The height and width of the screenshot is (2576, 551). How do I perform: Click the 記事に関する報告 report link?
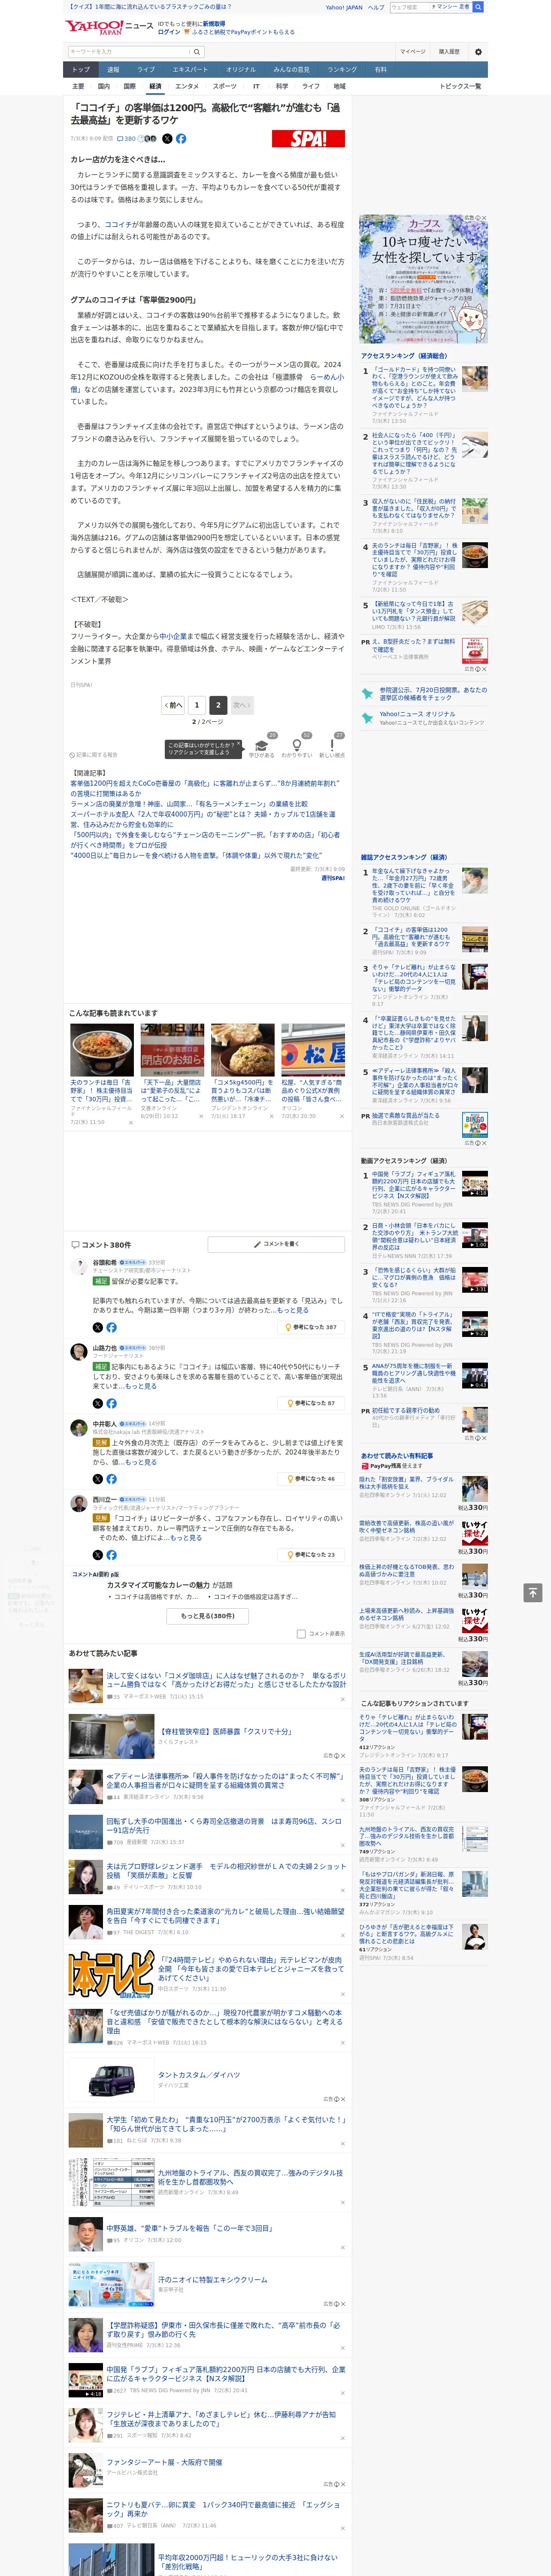pyautogui.click(x=93, y=755)
